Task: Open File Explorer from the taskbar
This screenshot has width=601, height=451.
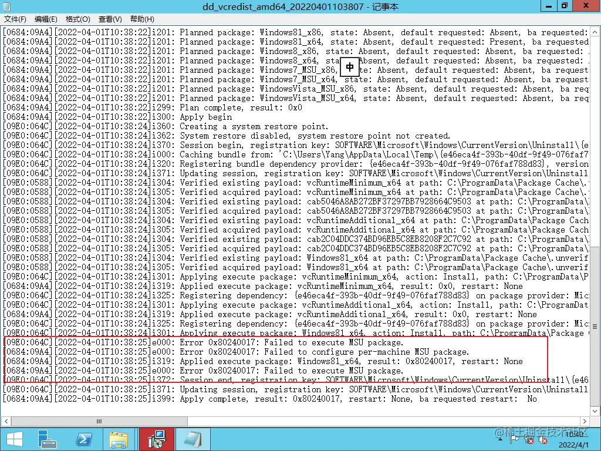Action: coord(119,439)
